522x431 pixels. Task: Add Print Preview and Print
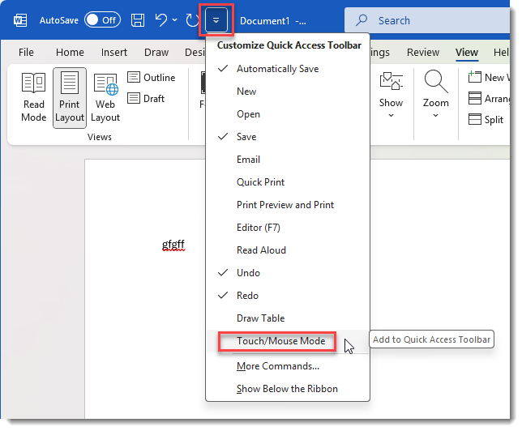(288, 205)
